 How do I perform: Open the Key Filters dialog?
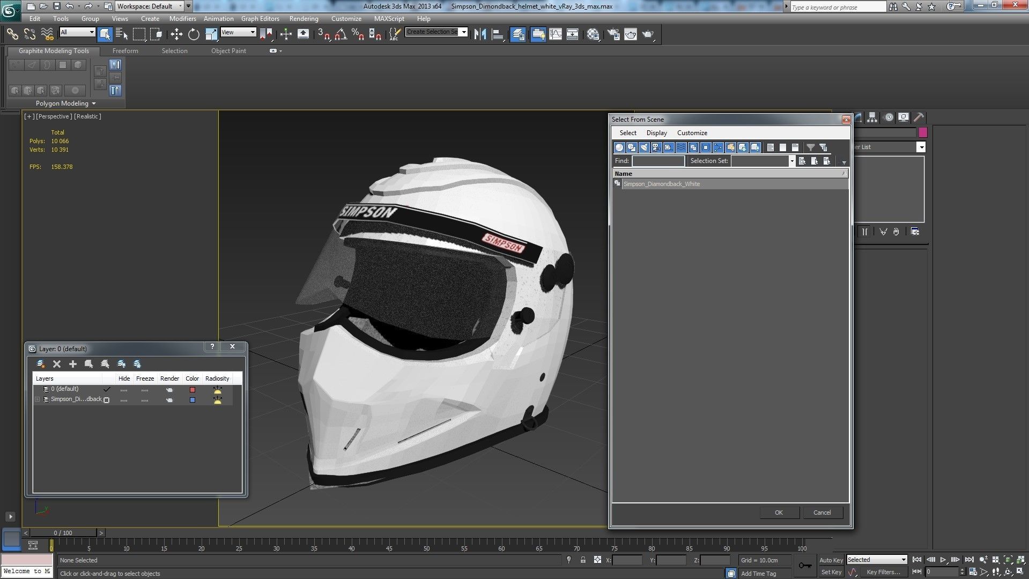point(883,572)
